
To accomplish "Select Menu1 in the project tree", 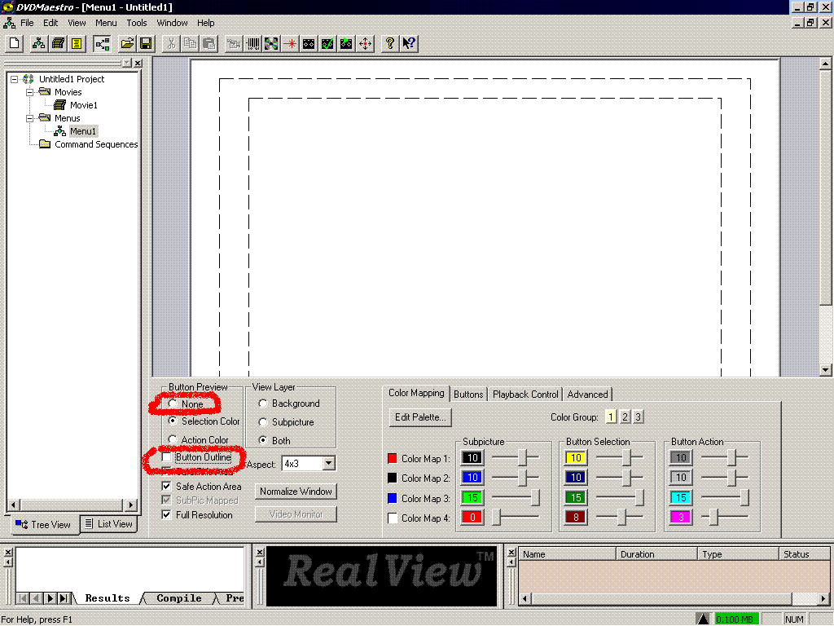I will pos(83,131).
